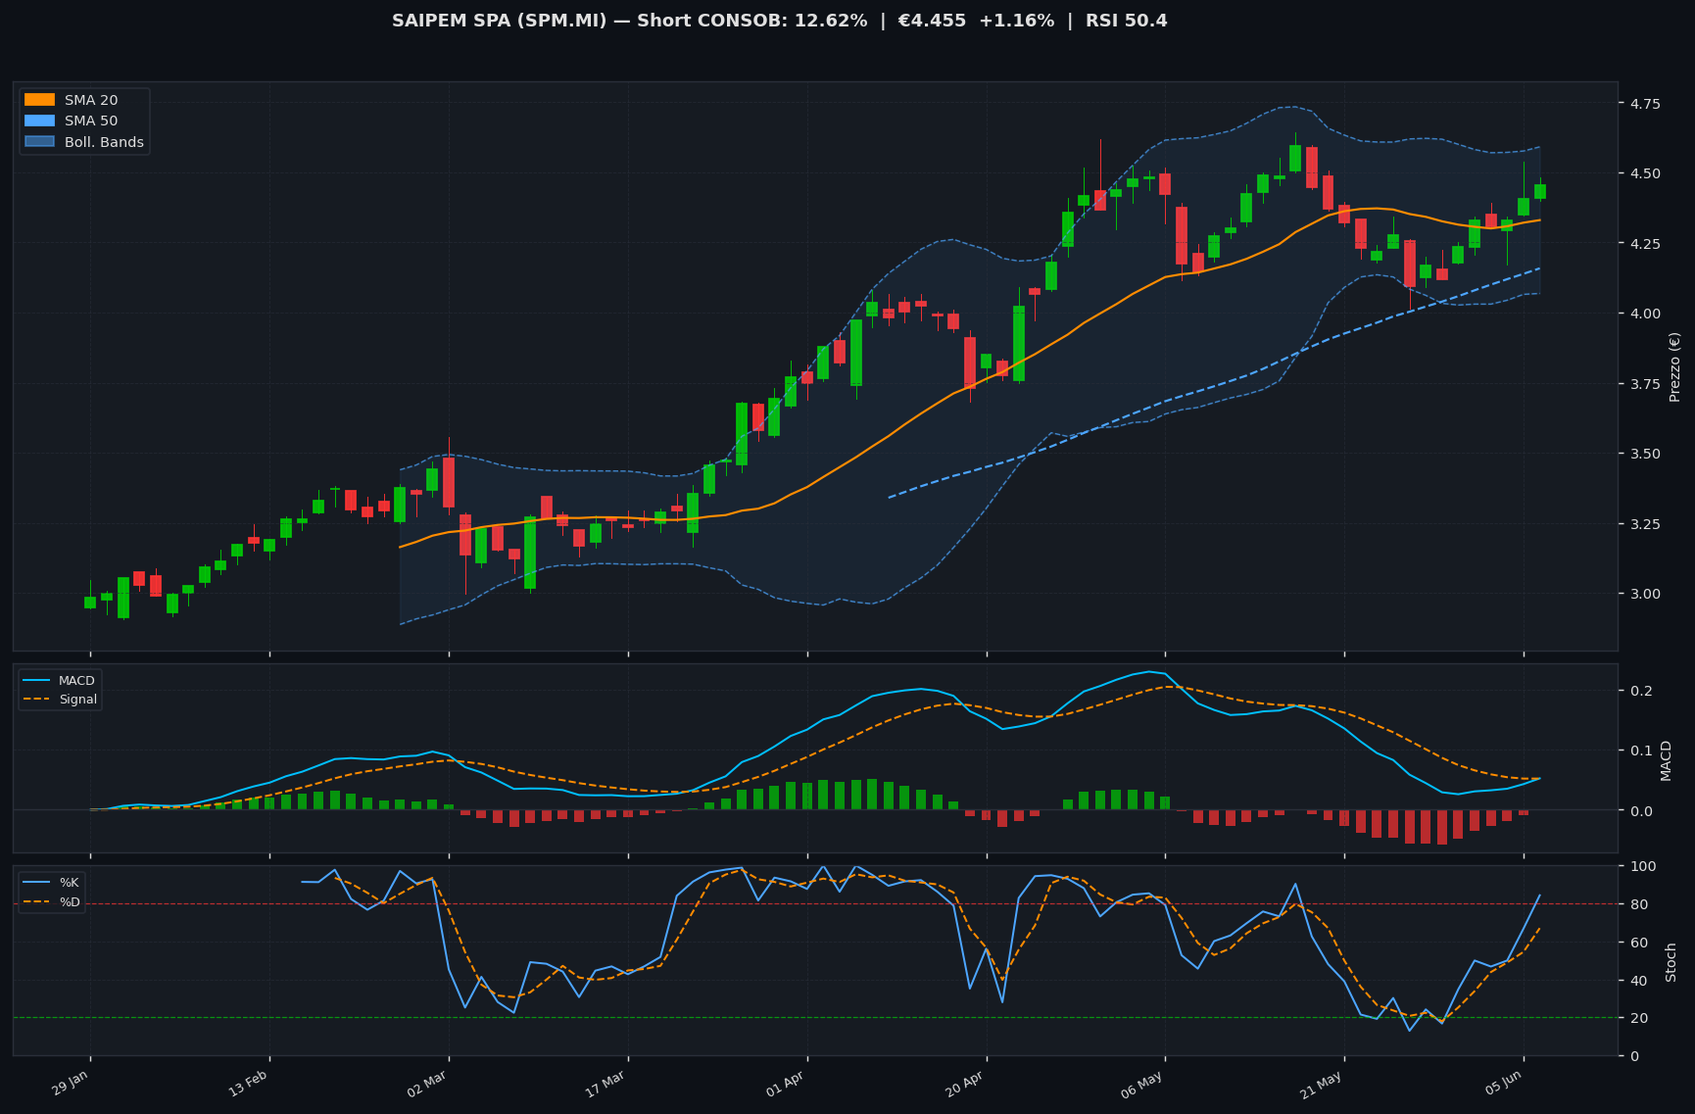Click the 0 stochastic axis tick
The width and height of the screenshot is (1695, 1114).
(x=1633, y=1056)
